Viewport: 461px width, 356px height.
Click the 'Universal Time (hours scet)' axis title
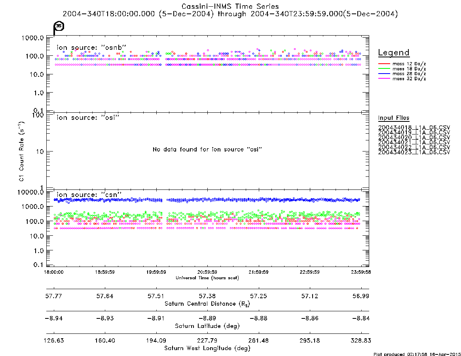click(207, 278)
